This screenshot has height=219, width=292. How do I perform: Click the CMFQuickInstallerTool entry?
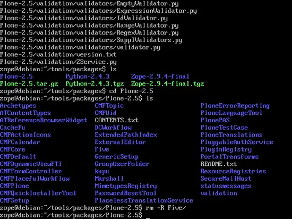coord(38,193)
